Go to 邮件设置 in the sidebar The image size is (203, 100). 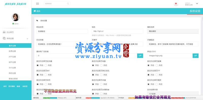pyautogui.click(x=12, y=62)
